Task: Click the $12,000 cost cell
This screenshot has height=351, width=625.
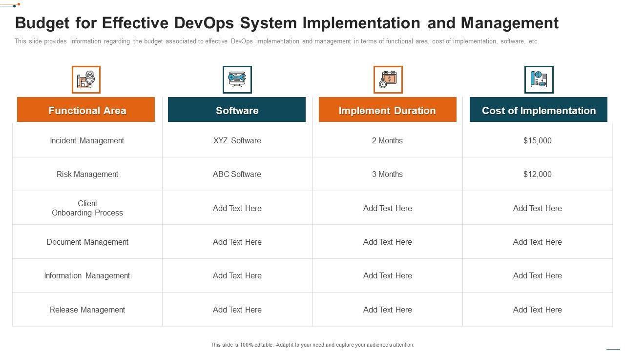Action: coord(537,174)
